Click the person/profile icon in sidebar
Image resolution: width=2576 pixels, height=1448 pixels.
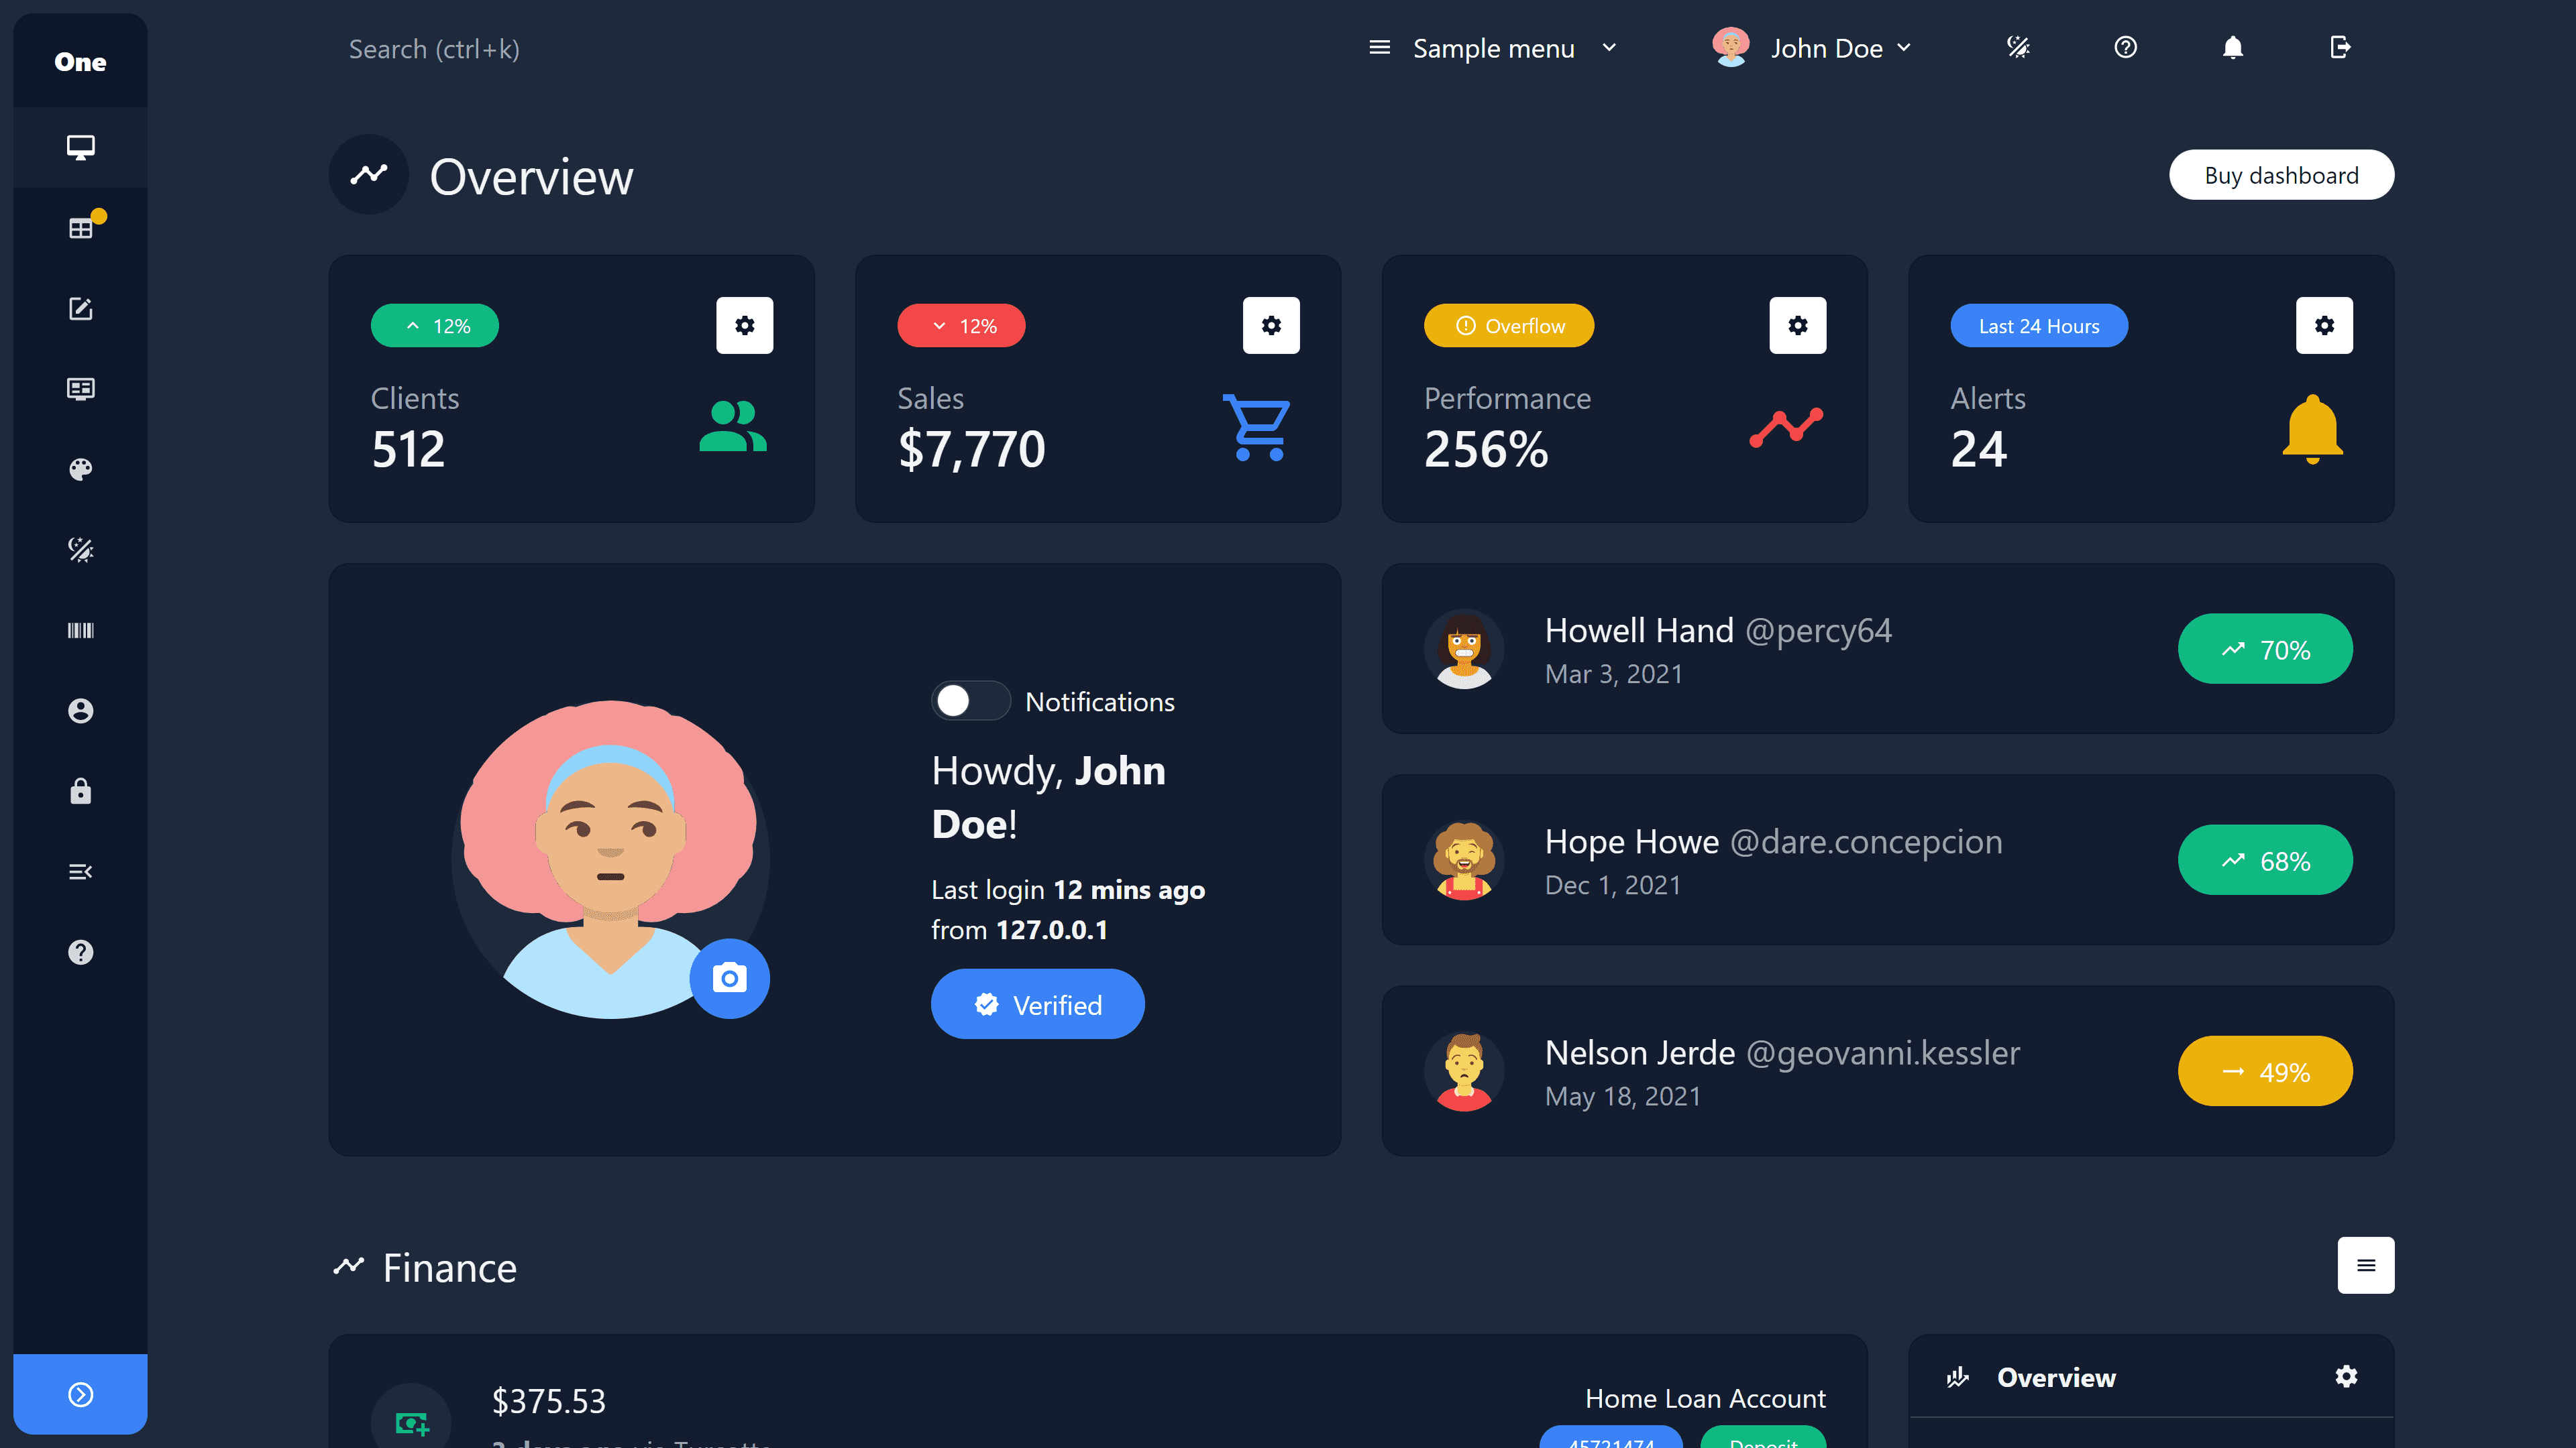pyautogui.click(x=80, y=711)
